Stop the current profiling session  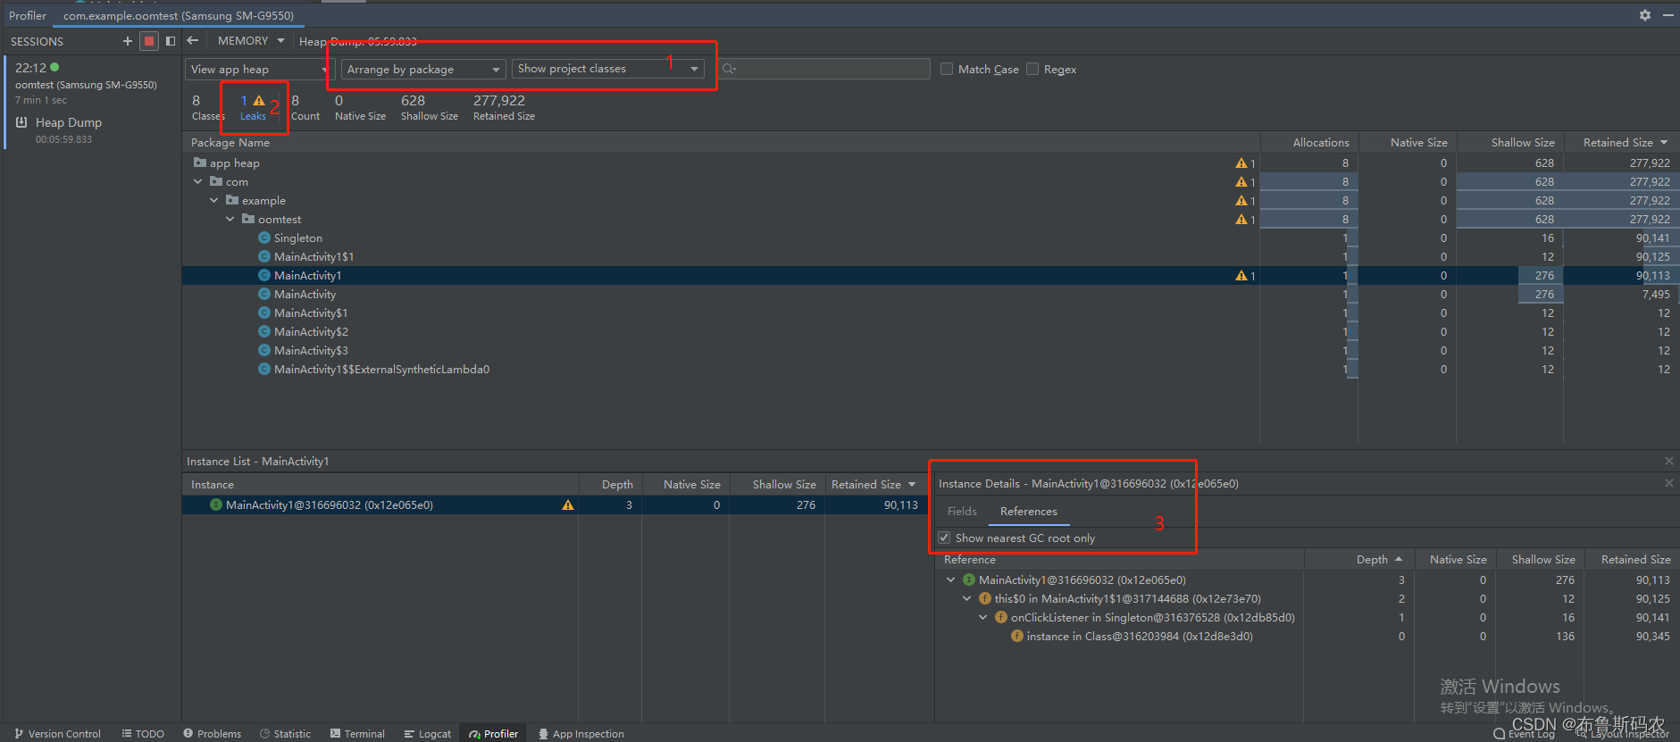point(149,41)
